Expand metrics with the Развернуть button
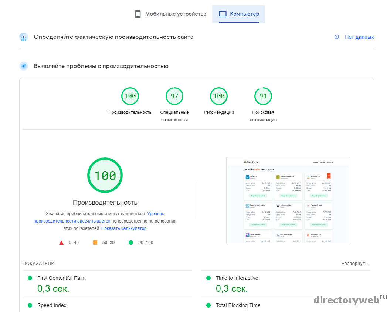 click(x=354, y=264)
